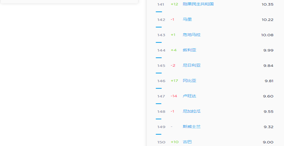Screen dimensions: 284x146
Task: Click the score 9.00
Action: pyautogui.click(x=268, y=142)
